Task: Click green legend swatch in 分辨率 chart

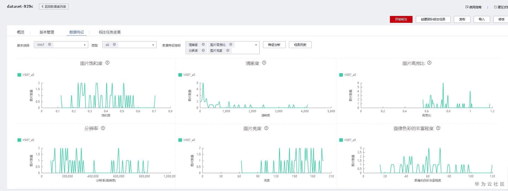Action: [x=19, y=140]
